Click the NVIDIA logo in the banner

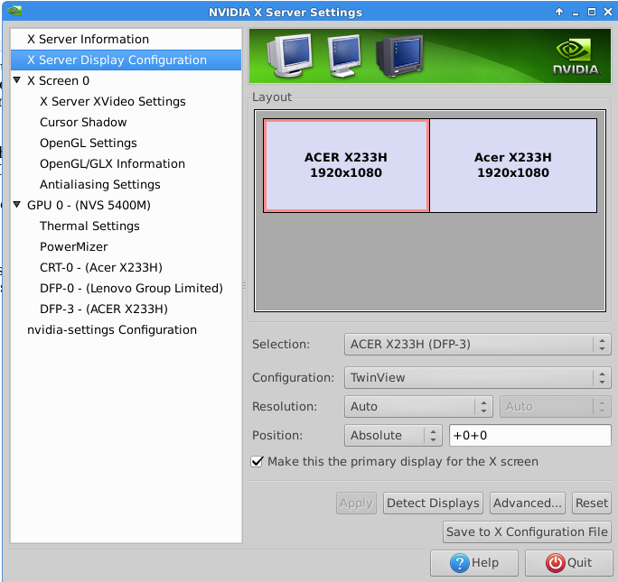[x=576, y=57]
